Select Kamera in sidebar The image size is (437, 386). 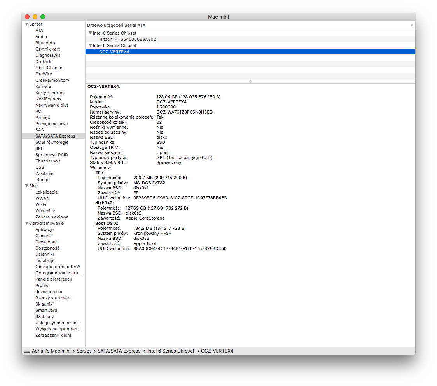43,86
